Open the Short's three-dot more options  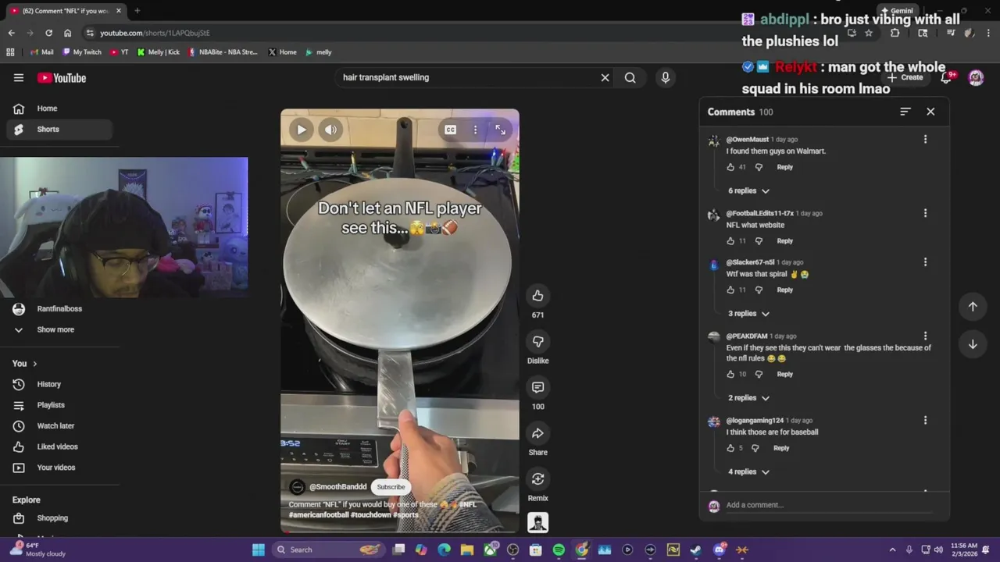coord(475,130)
